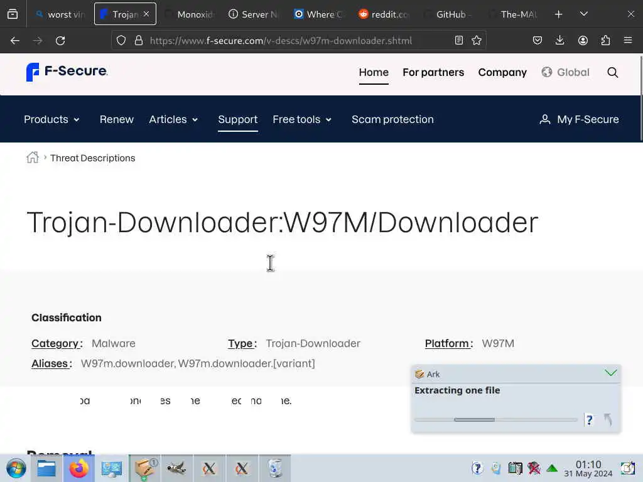643x482 pixels.
Task: Click the Ark notification question mark icon
Action: pyautogui.click(x=589, y=420)
